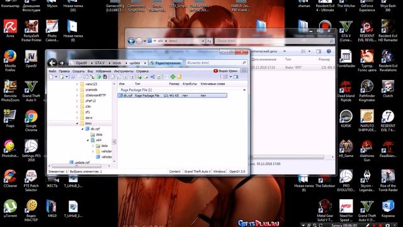The image size is (403, 227).
Task: Open PTE Patch Selector desktop shortcut
Action: [x=31, y=181]
